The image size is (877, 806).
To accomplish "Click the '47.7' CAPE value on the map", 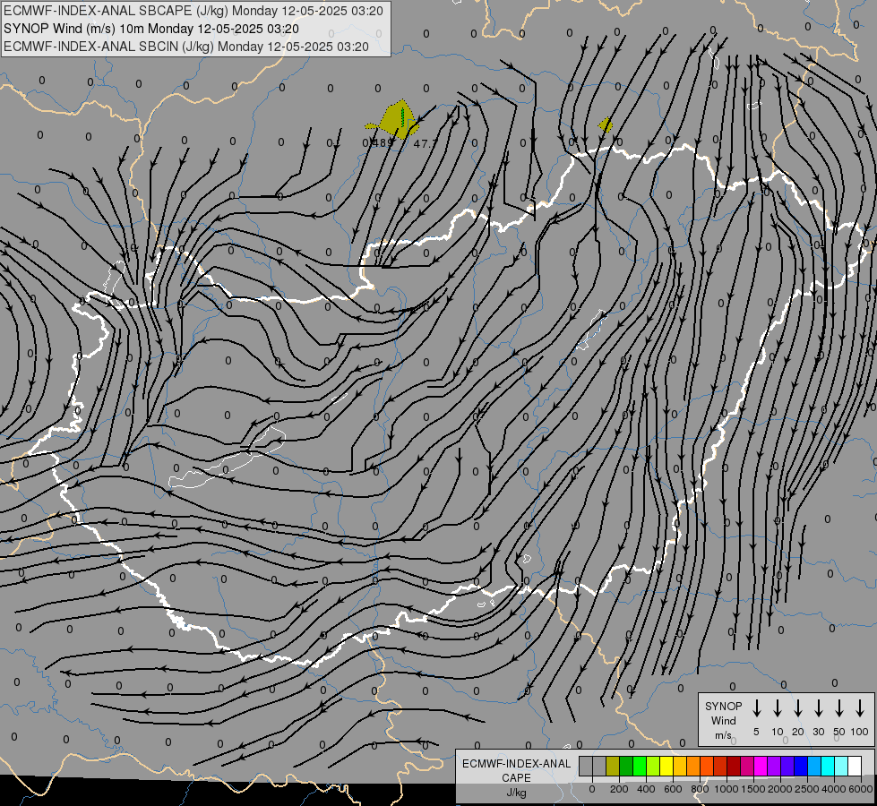I will [424, 144].
